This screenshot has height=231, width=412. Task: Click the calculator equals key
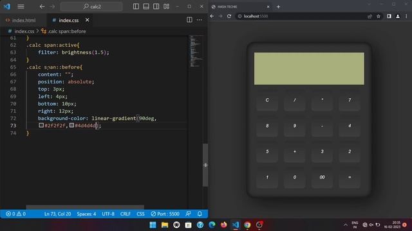coord(350,177)
